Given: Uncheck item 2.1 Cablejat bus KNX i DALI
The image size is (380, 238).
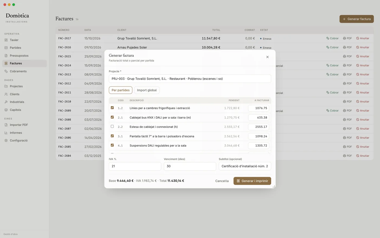Looking at the screenshot, I should pos(112,117).
